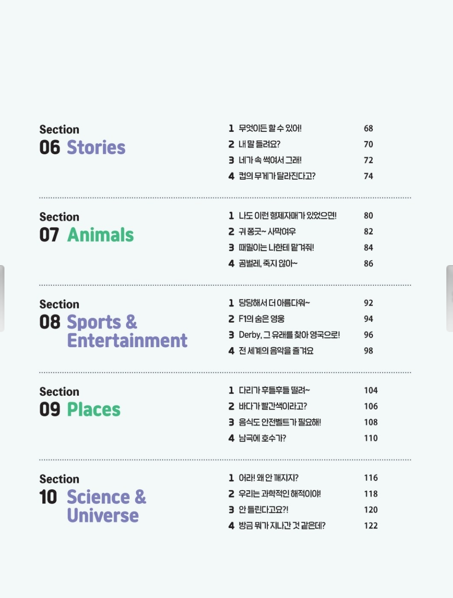Screen dimensions: 453x598
Task: Select the entry "네가 속 썩여서 그래!"
Action: (x=270, y=160)
